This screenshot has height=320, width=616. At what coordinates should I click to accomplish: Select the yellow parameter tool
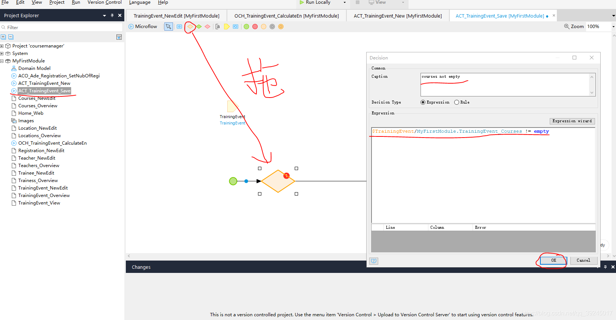(227, 27)
